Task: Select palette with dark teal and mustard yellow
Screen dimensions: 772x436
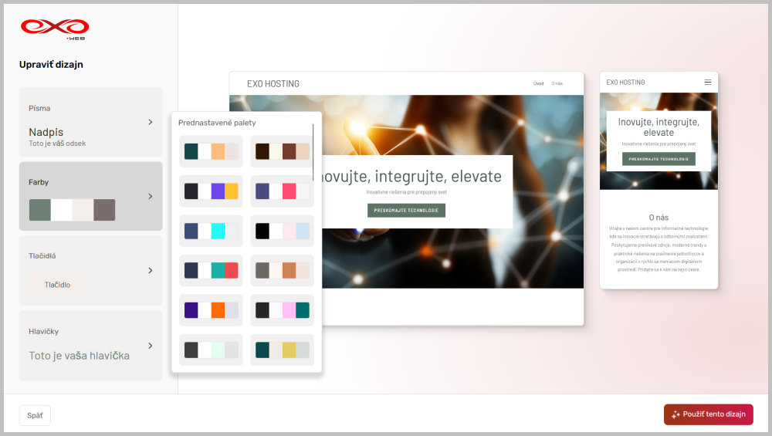Action: (x=282, y=350)
